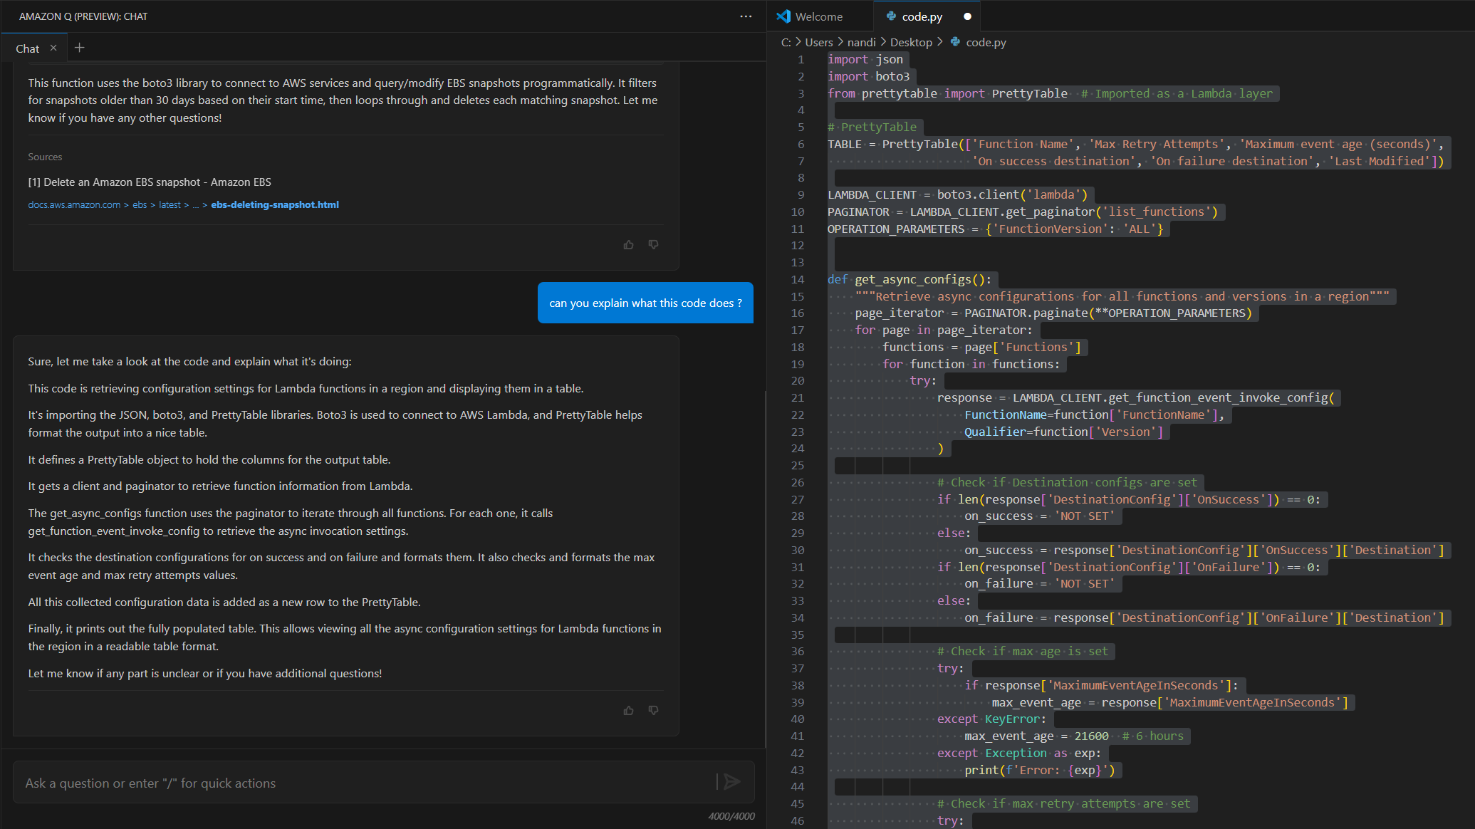Click the unsaved changes dot on code.py tab
Image resolution: width=1475 pixels, height=829 pixels.
(968, 16)
